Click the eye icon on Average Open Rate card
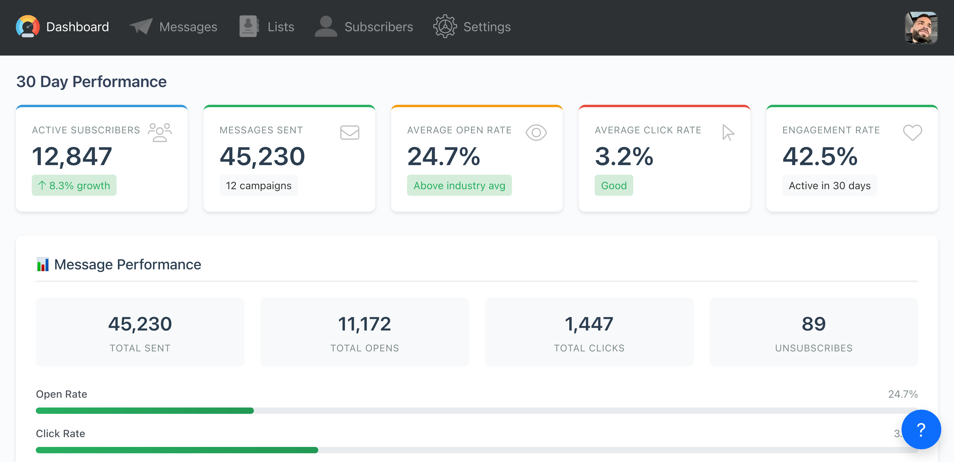 pyautogui.click(x=536, y=132)
